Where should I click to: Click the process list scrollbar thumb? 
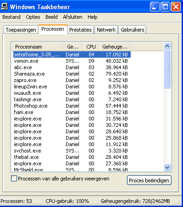pos(167,69)
